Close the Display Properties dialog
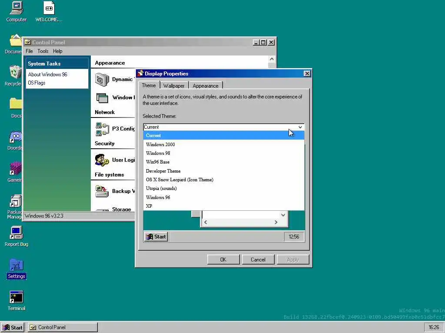 pyautogui.click(x=307, y=74)
